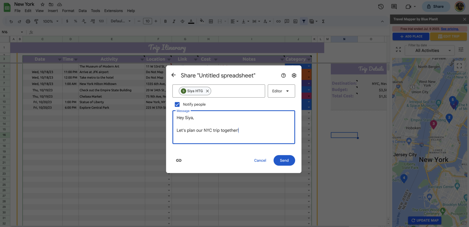
Task: Toggle Strikethrough formatting
Action: pyautogui.click(x=182, y=21)
